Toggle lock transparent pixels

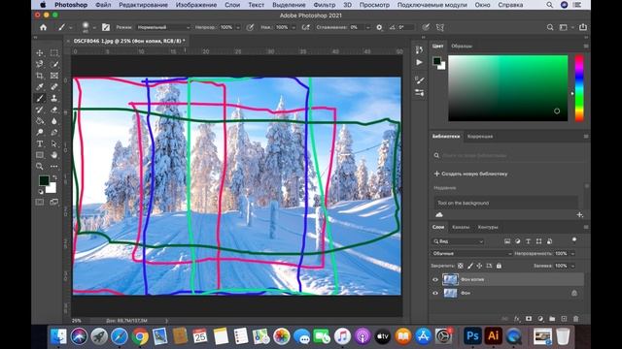tap(460, 266)
